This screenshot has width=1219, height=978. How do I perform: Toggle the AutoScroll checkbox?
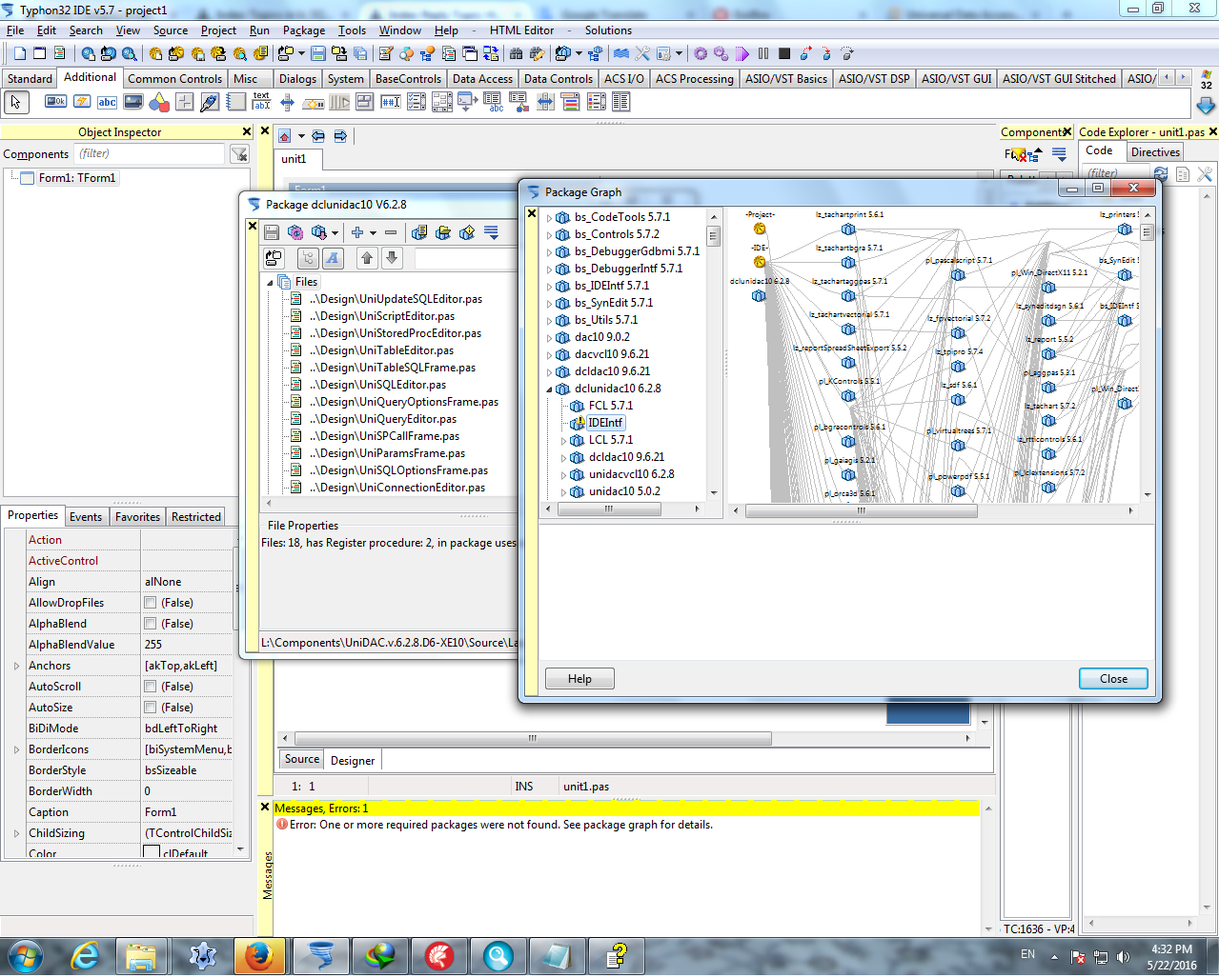[151, 687]
